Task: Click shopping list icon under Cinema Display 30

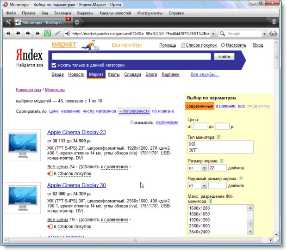Action: (50, 227)
